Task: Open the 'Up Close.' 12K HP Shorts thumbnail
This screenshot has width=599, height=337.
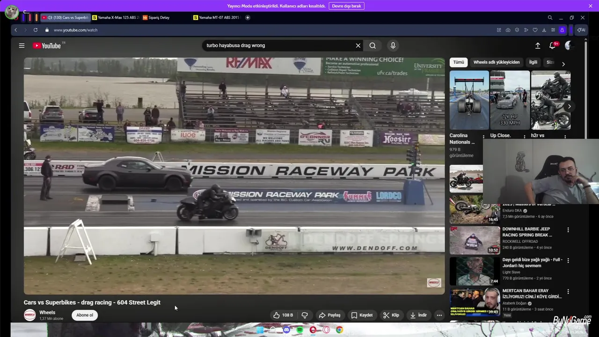Action: [510, 100]
